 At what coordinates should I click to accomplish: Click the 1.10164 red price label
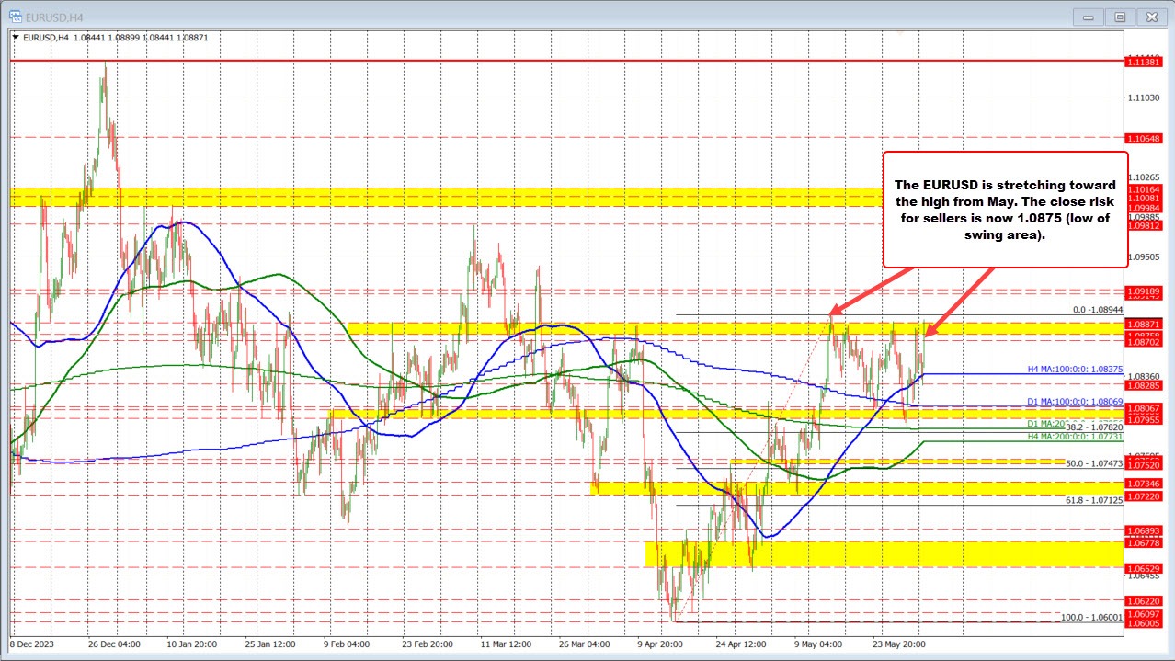tap(1144, 188)
